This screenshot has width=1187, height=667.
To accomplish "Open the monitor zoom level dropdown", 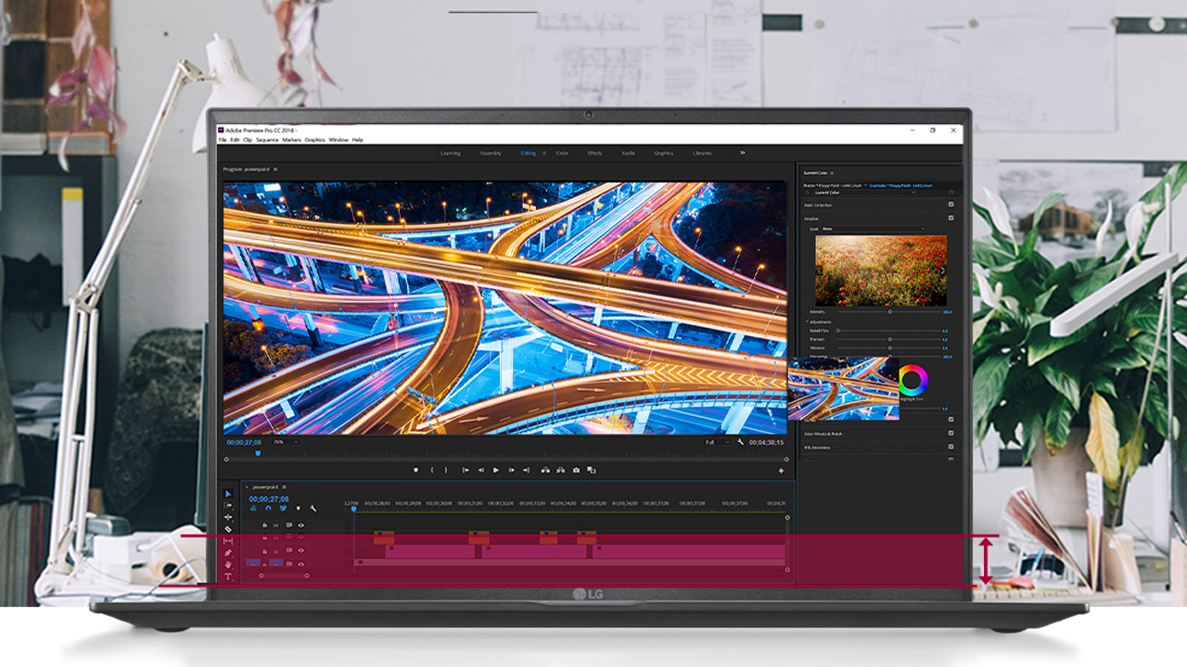I will 286,442.
